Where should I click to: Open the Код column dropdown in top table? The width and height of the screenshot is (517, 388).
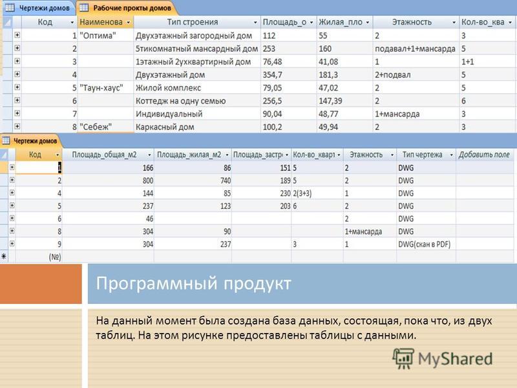click(72, 23)
